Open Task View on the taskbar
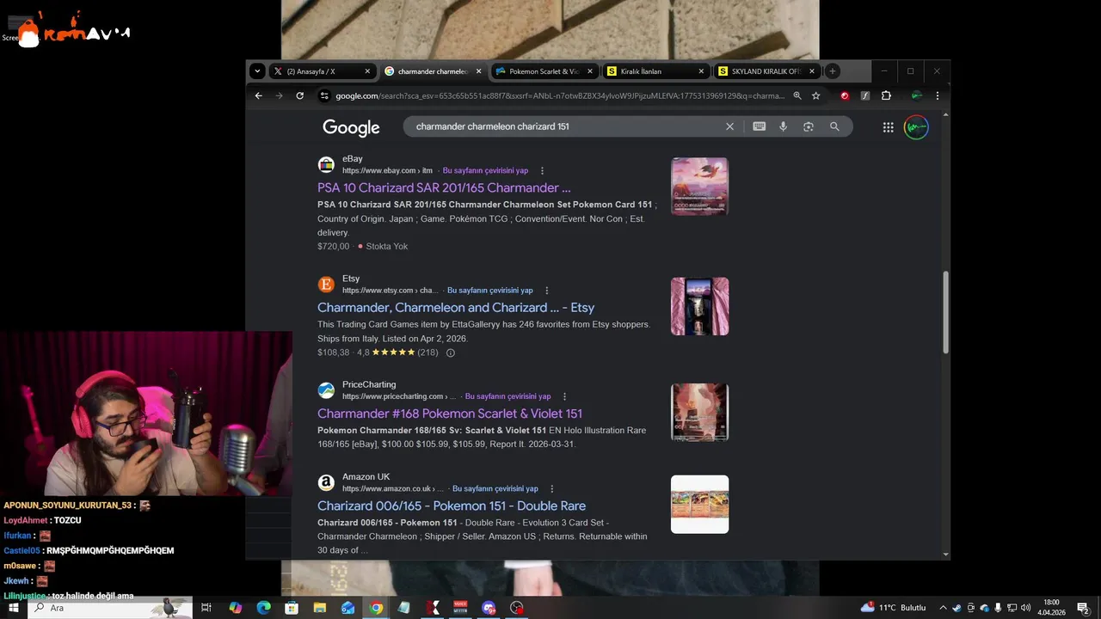Screen dimensions: 1101x619 pyautogui.click(x=206, y=608)
